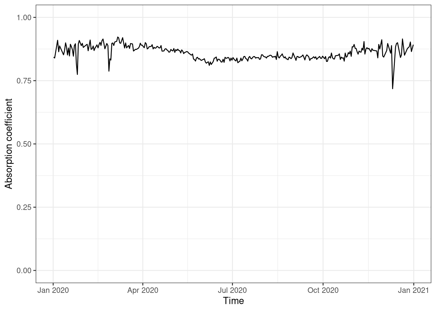Click the '0.50' y-axis tick label
This screenshot has width=436, height=311.
point(24,144)
